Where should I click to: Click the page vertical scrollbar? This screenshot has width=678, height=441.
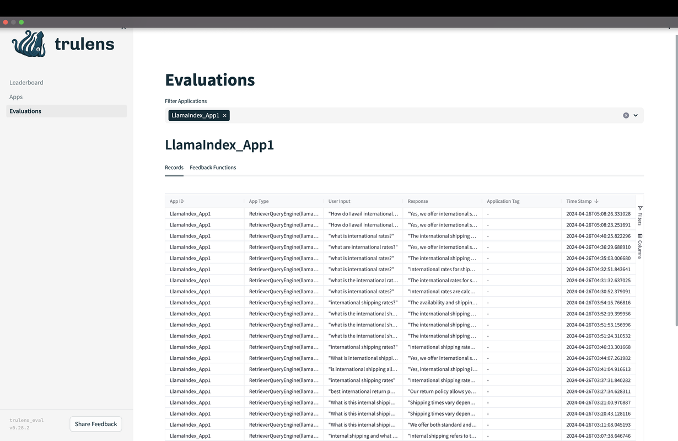[x=676, y=179]
